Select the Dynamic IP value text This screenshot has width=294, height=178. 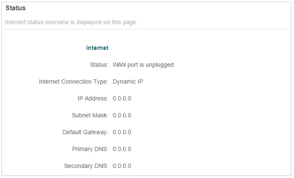click(128, 82)
